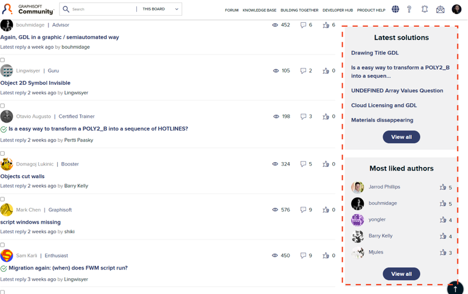Open the POLY2_B into HOTLINES topic in main list
The image size is (468, 294).
click(98, 128)
